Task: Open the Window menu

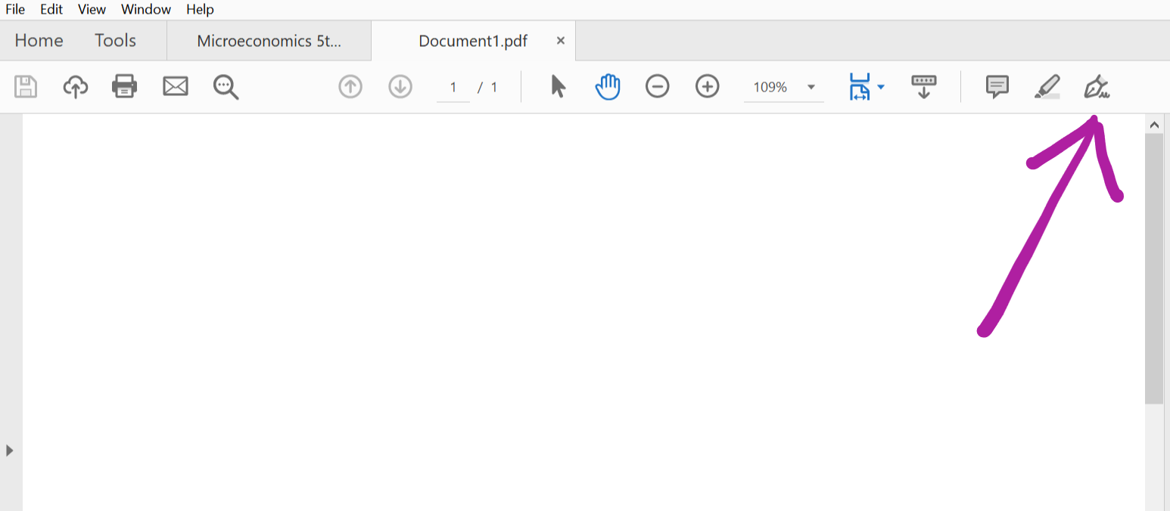Action: (146, 10)
